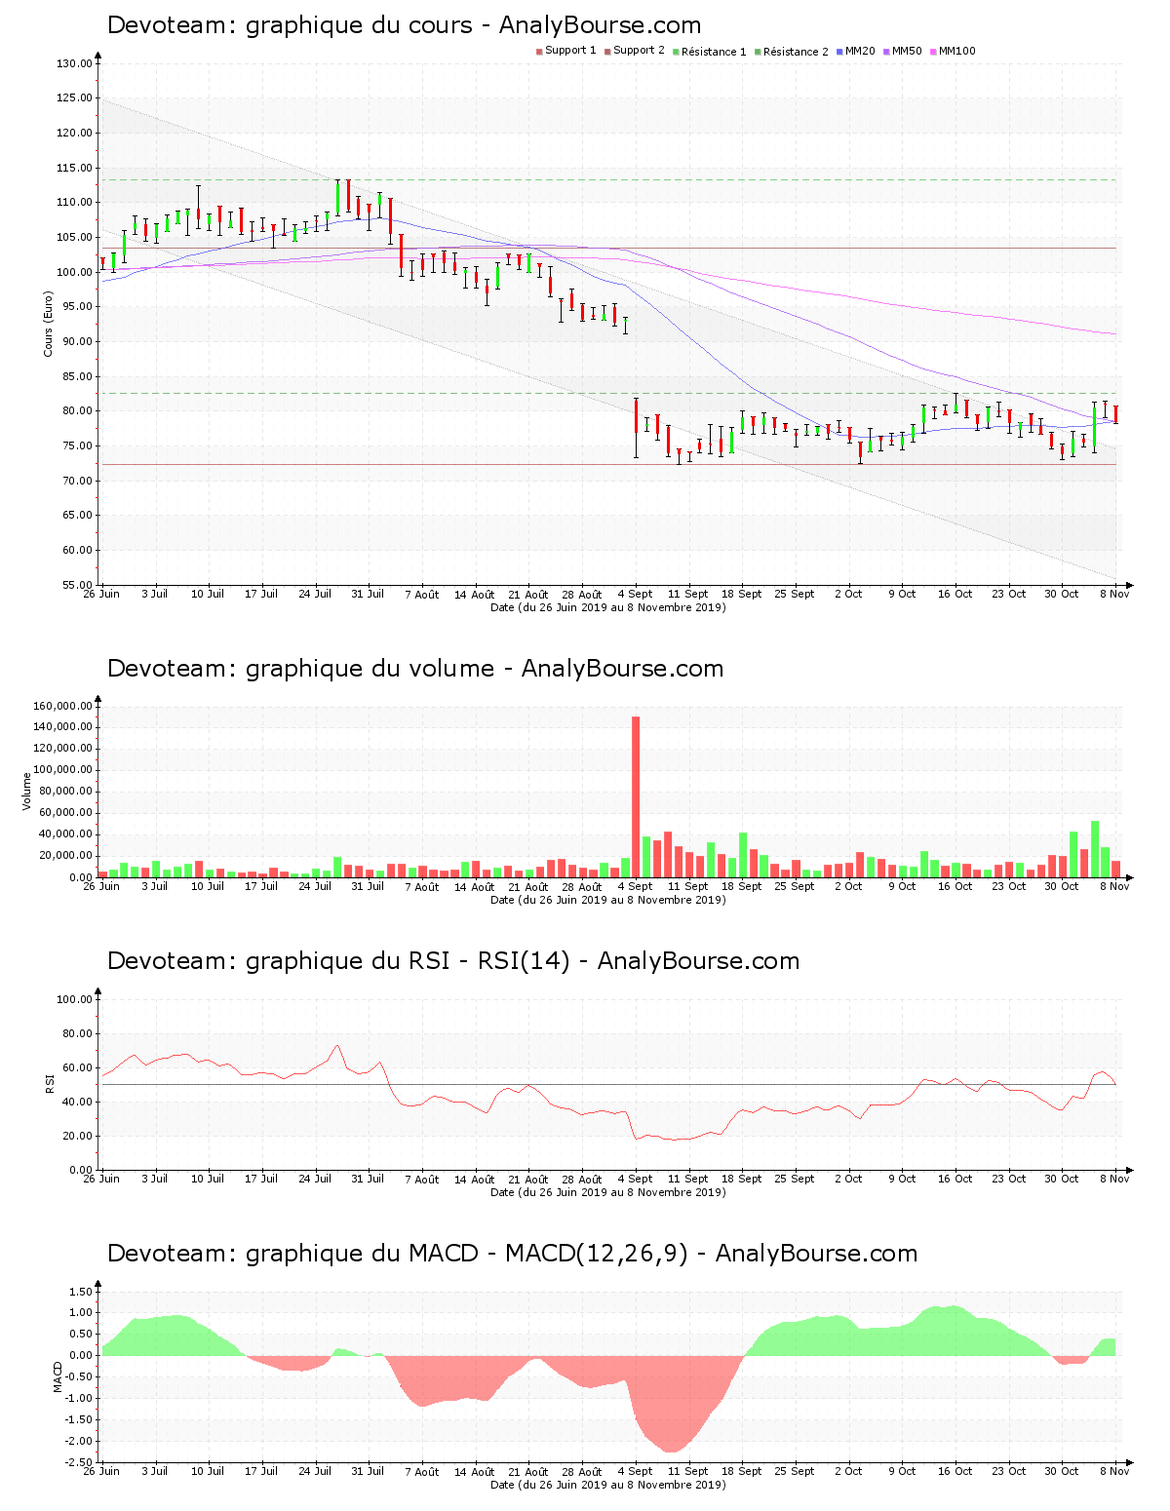
Task: Click the 'graphique du cours' chart title
Action: tap(404, 25)
